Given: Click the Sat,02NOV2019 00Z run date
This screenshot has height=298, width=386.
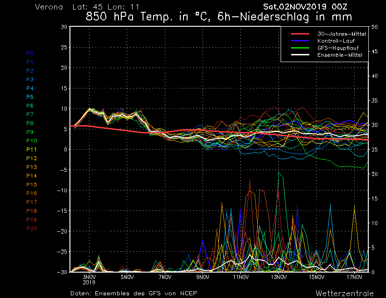Looking at the screenshot, I should 305,7.
